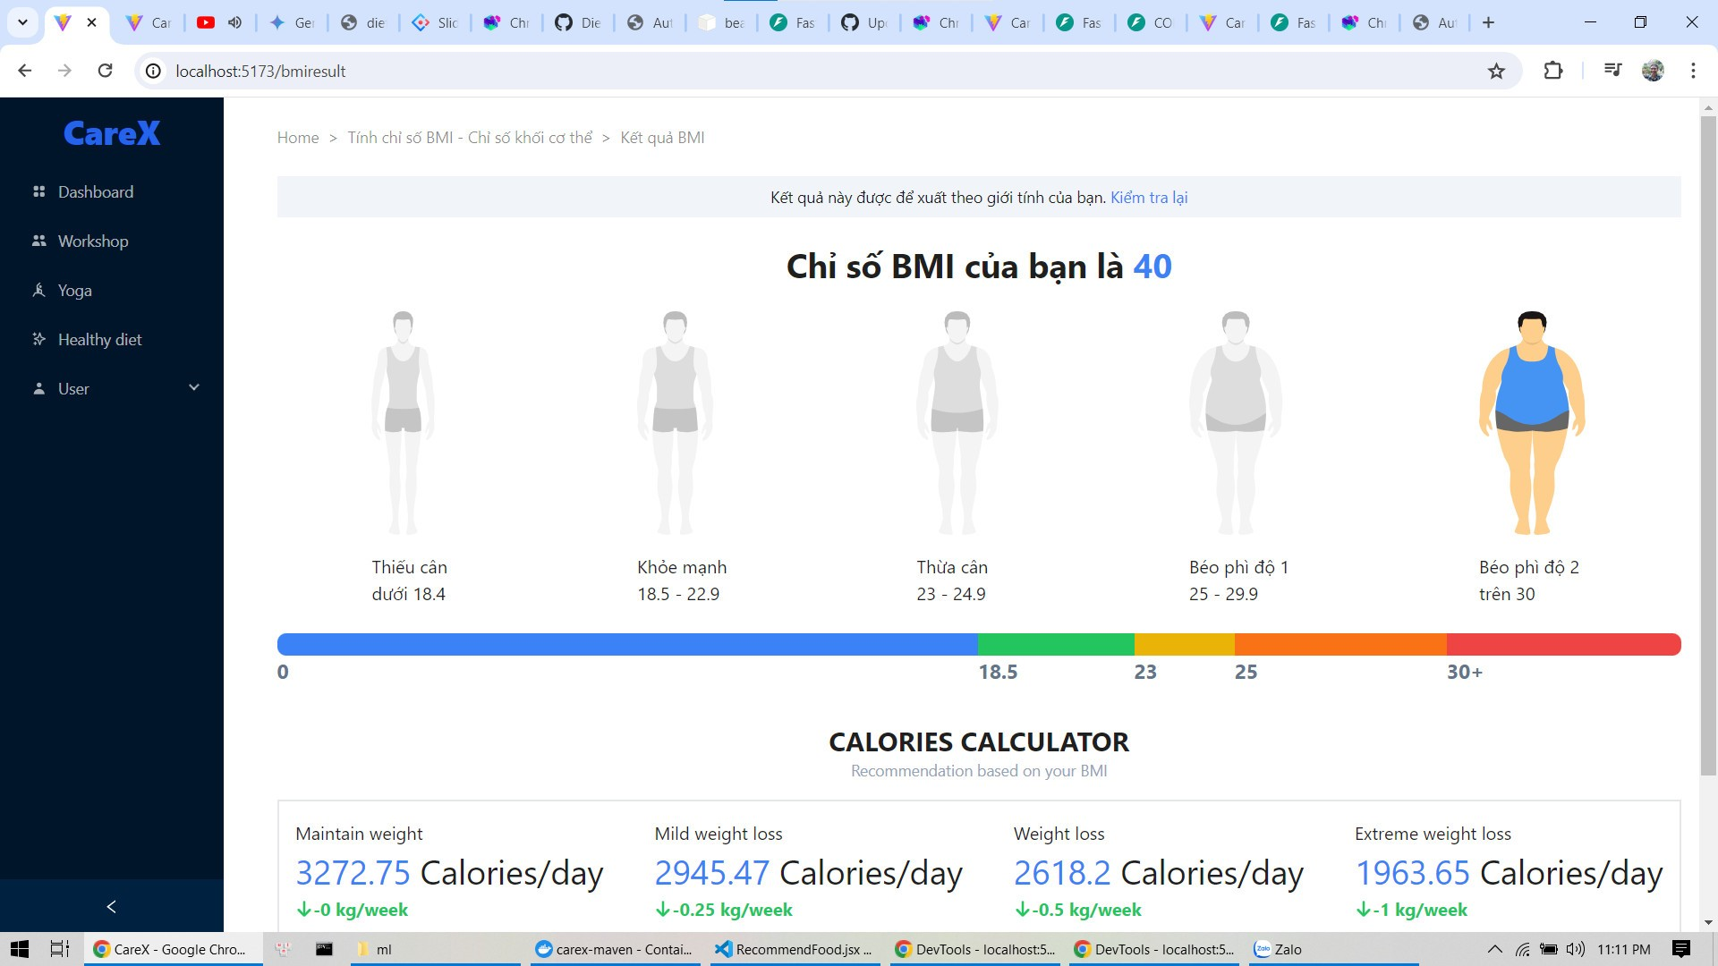Image resolution: width=1718 pixels, height=966 pixels.
Task: Open a new browser tab
Action: pyautogui.click(x=1488, y=22)
